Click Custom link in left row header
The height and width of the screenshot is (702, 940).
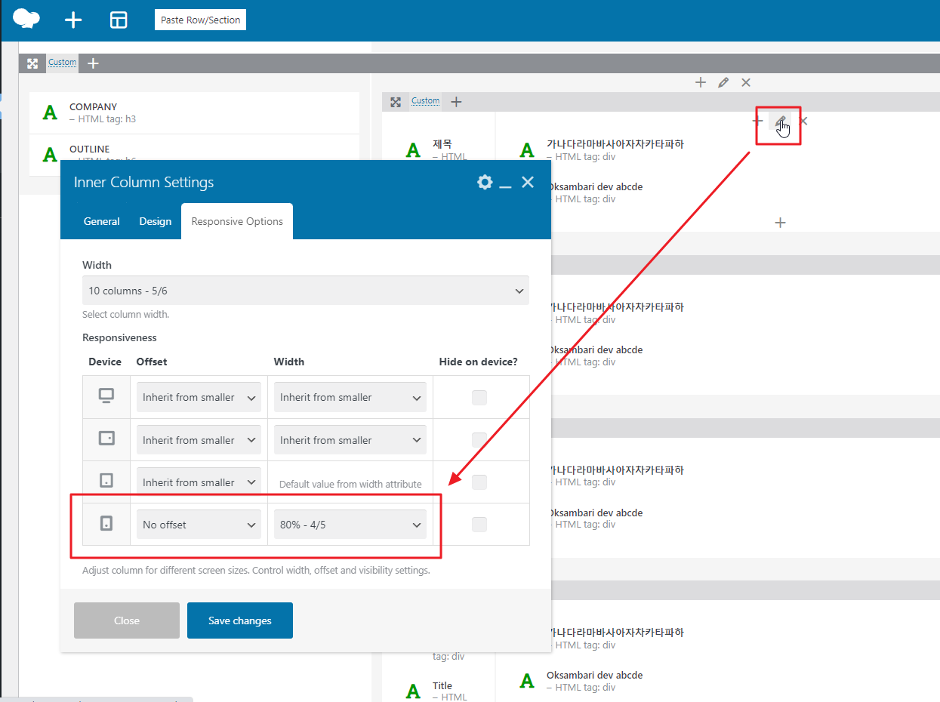[63, 63]
